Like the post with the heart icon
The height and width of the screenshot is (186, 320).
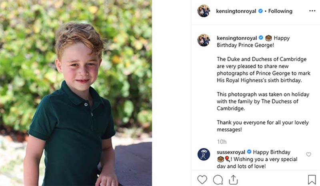(202, 179)
